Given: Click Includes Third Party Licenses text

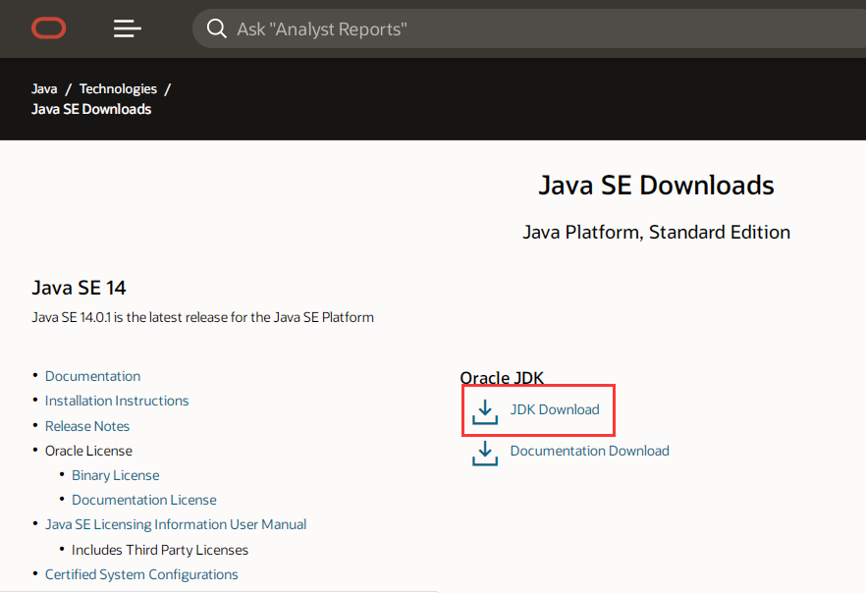Looking at the screenshot, I should (x=160, y=550).
